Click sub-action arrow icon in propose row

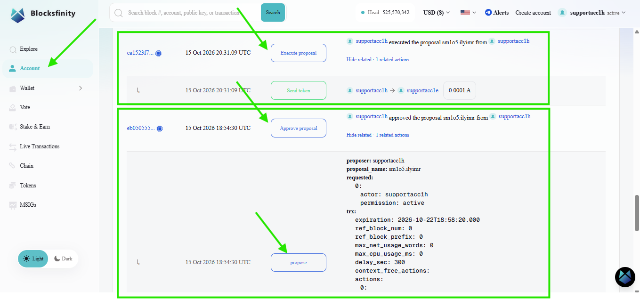[x=138, y=262]
